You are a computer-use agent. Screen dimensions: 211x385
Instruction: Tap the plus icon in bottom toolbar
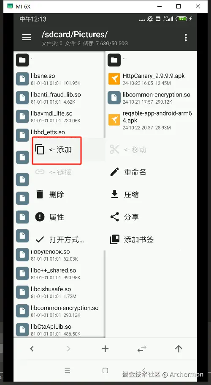tap(105, 349)
